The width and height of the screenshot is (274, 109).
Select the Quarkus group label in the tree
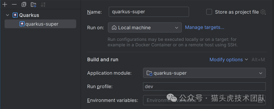pos(29,15)
